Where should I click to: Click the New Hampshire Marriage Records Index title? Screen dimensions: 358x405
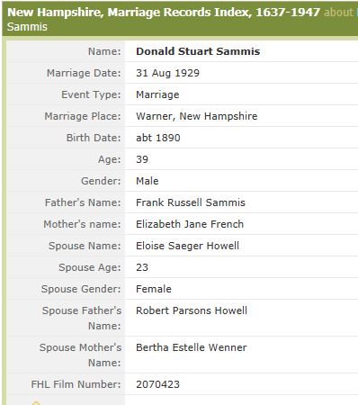(164, 13)
